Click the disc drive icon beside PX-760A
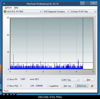 [5, 11]
